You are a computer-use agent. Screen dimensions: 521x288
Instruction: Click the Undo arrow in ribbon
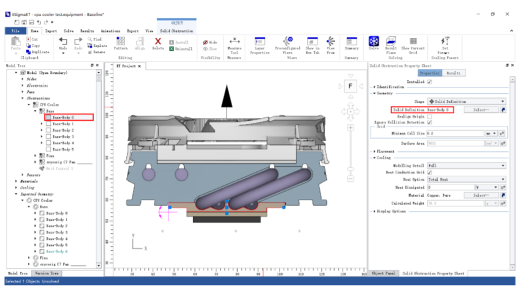point(63,41)
